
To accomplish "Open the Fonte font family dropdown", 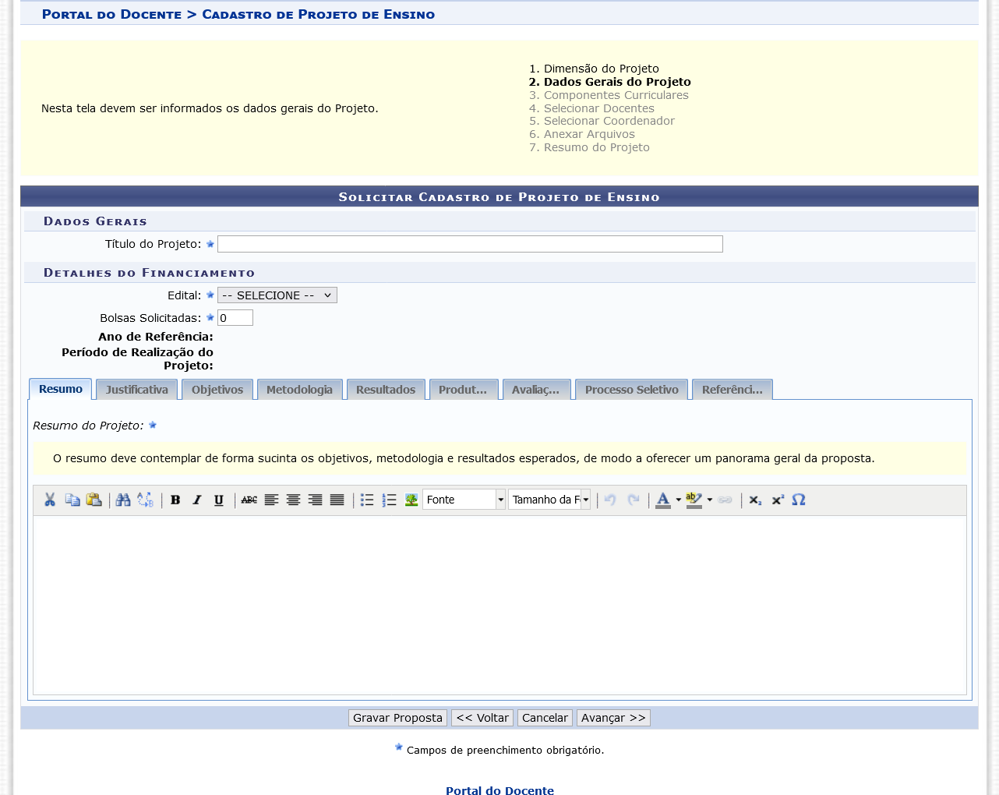I will [464, 500].
